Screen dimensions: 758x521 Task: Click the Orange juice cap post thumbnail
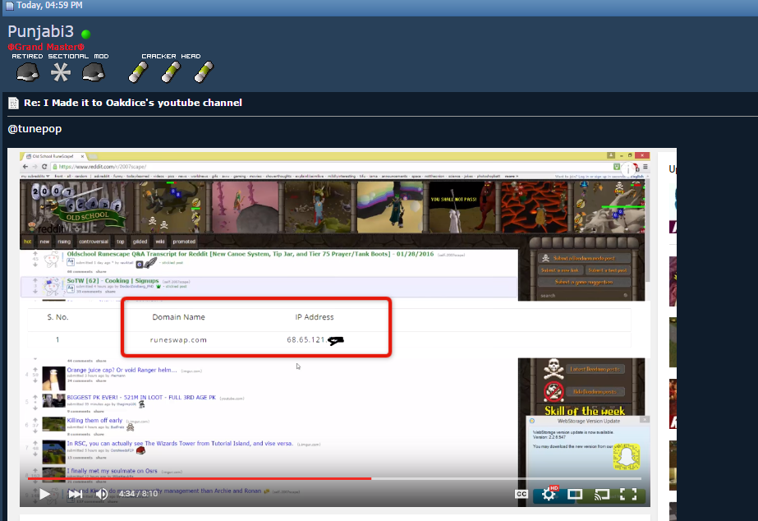coord(53,378)
